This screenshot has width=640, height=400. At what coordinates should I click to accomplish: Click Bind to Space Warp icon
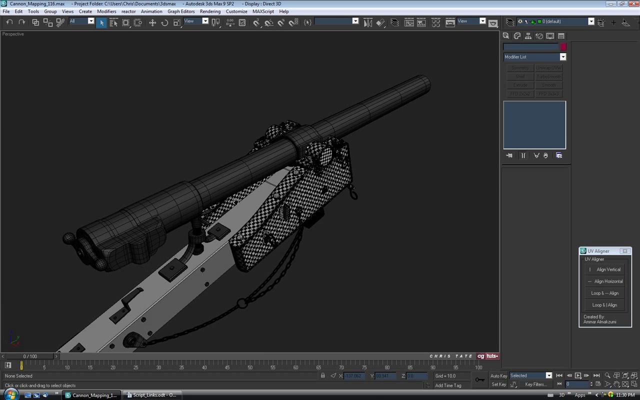point(60,22)
